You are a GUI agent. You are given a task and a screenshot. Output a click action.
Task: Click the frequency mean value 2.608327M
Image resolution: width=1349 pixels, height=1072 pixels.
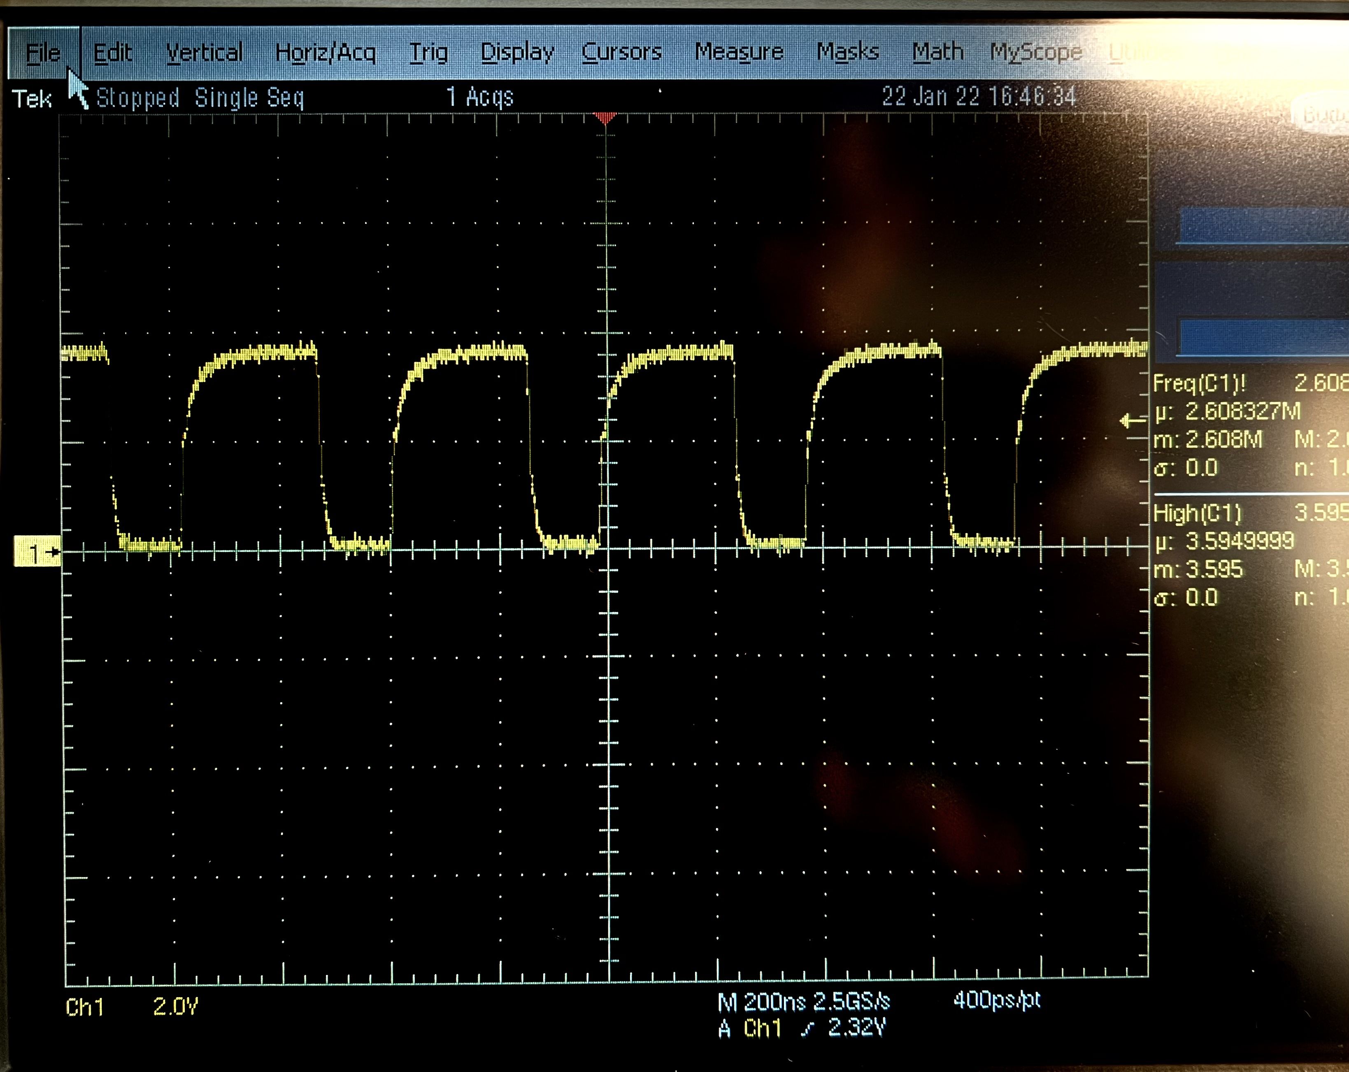(1243, 411)
